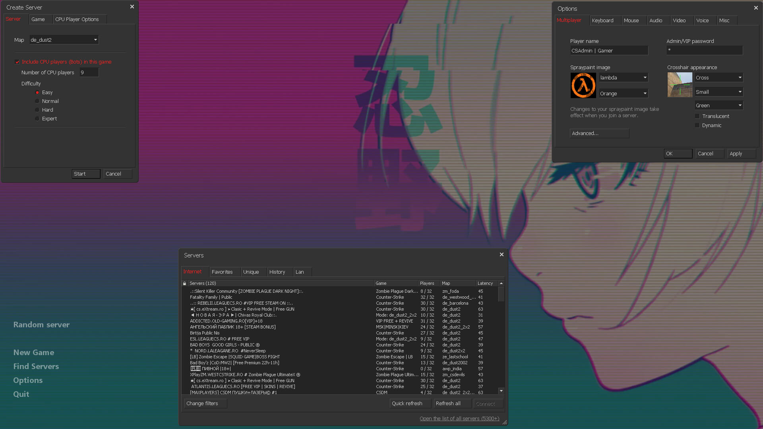Open the spraypaint image lambda dropdown
The image size is (763, 429).
pos(624,77)
